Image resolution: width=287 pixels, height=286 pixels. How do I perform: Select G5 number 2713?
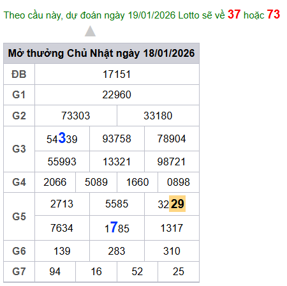[62, 204]
